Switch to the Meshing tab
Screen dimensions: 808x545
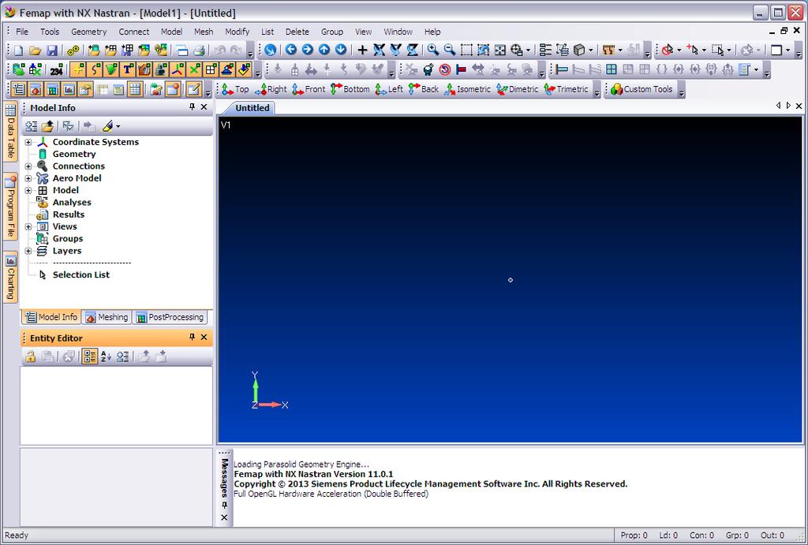[107, 317]
